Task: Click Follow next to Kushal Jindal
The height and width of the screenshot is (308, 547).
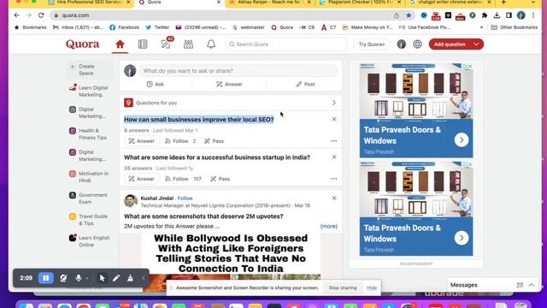Action: (185, 198)
